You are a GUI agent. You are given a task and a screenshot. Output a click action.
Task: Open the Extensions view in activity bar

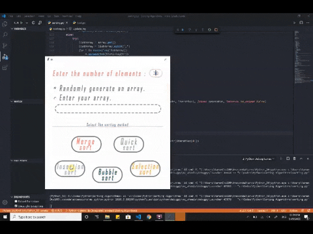point(5,68)
